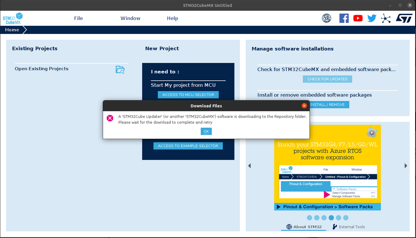The image size is (416, 238).
Task: Click the gear badge on the banner
Action: click(x=371, y=133)
